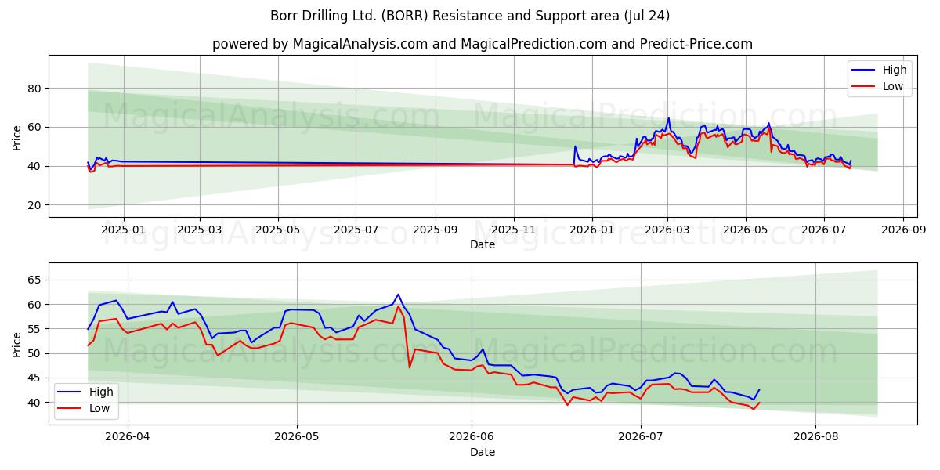940x470 pixels.
Task: Click the '2026-05' tick label on top chart
Action: pyautogui.click(x=746, y=230)
